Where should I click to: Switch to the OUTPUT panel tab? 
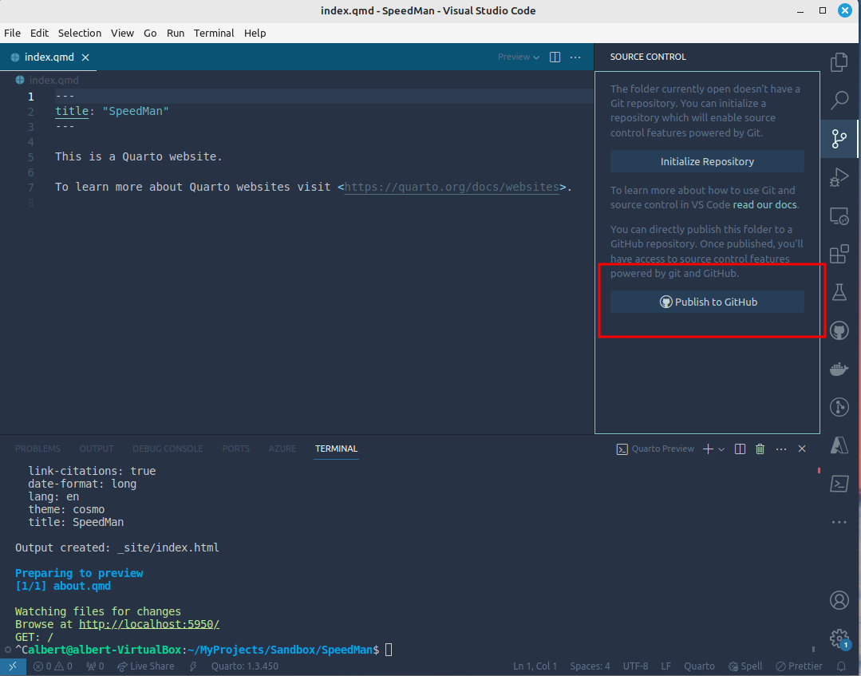click(x=97, y=449)
